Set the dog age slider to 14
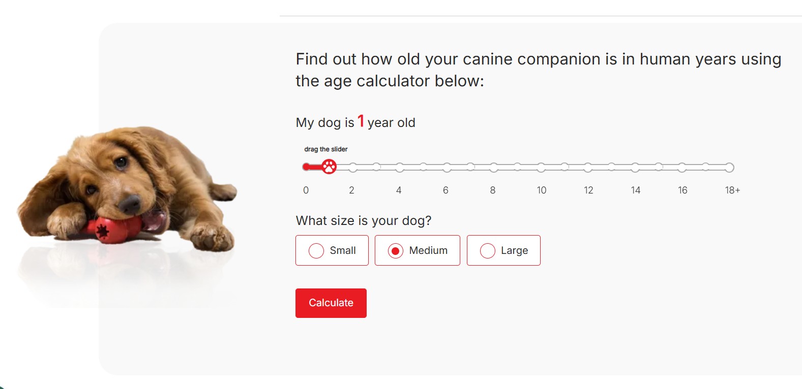Image resolution: width=802 pixels, height=389 pixels. pyautogui.click(x=635, y=168)
